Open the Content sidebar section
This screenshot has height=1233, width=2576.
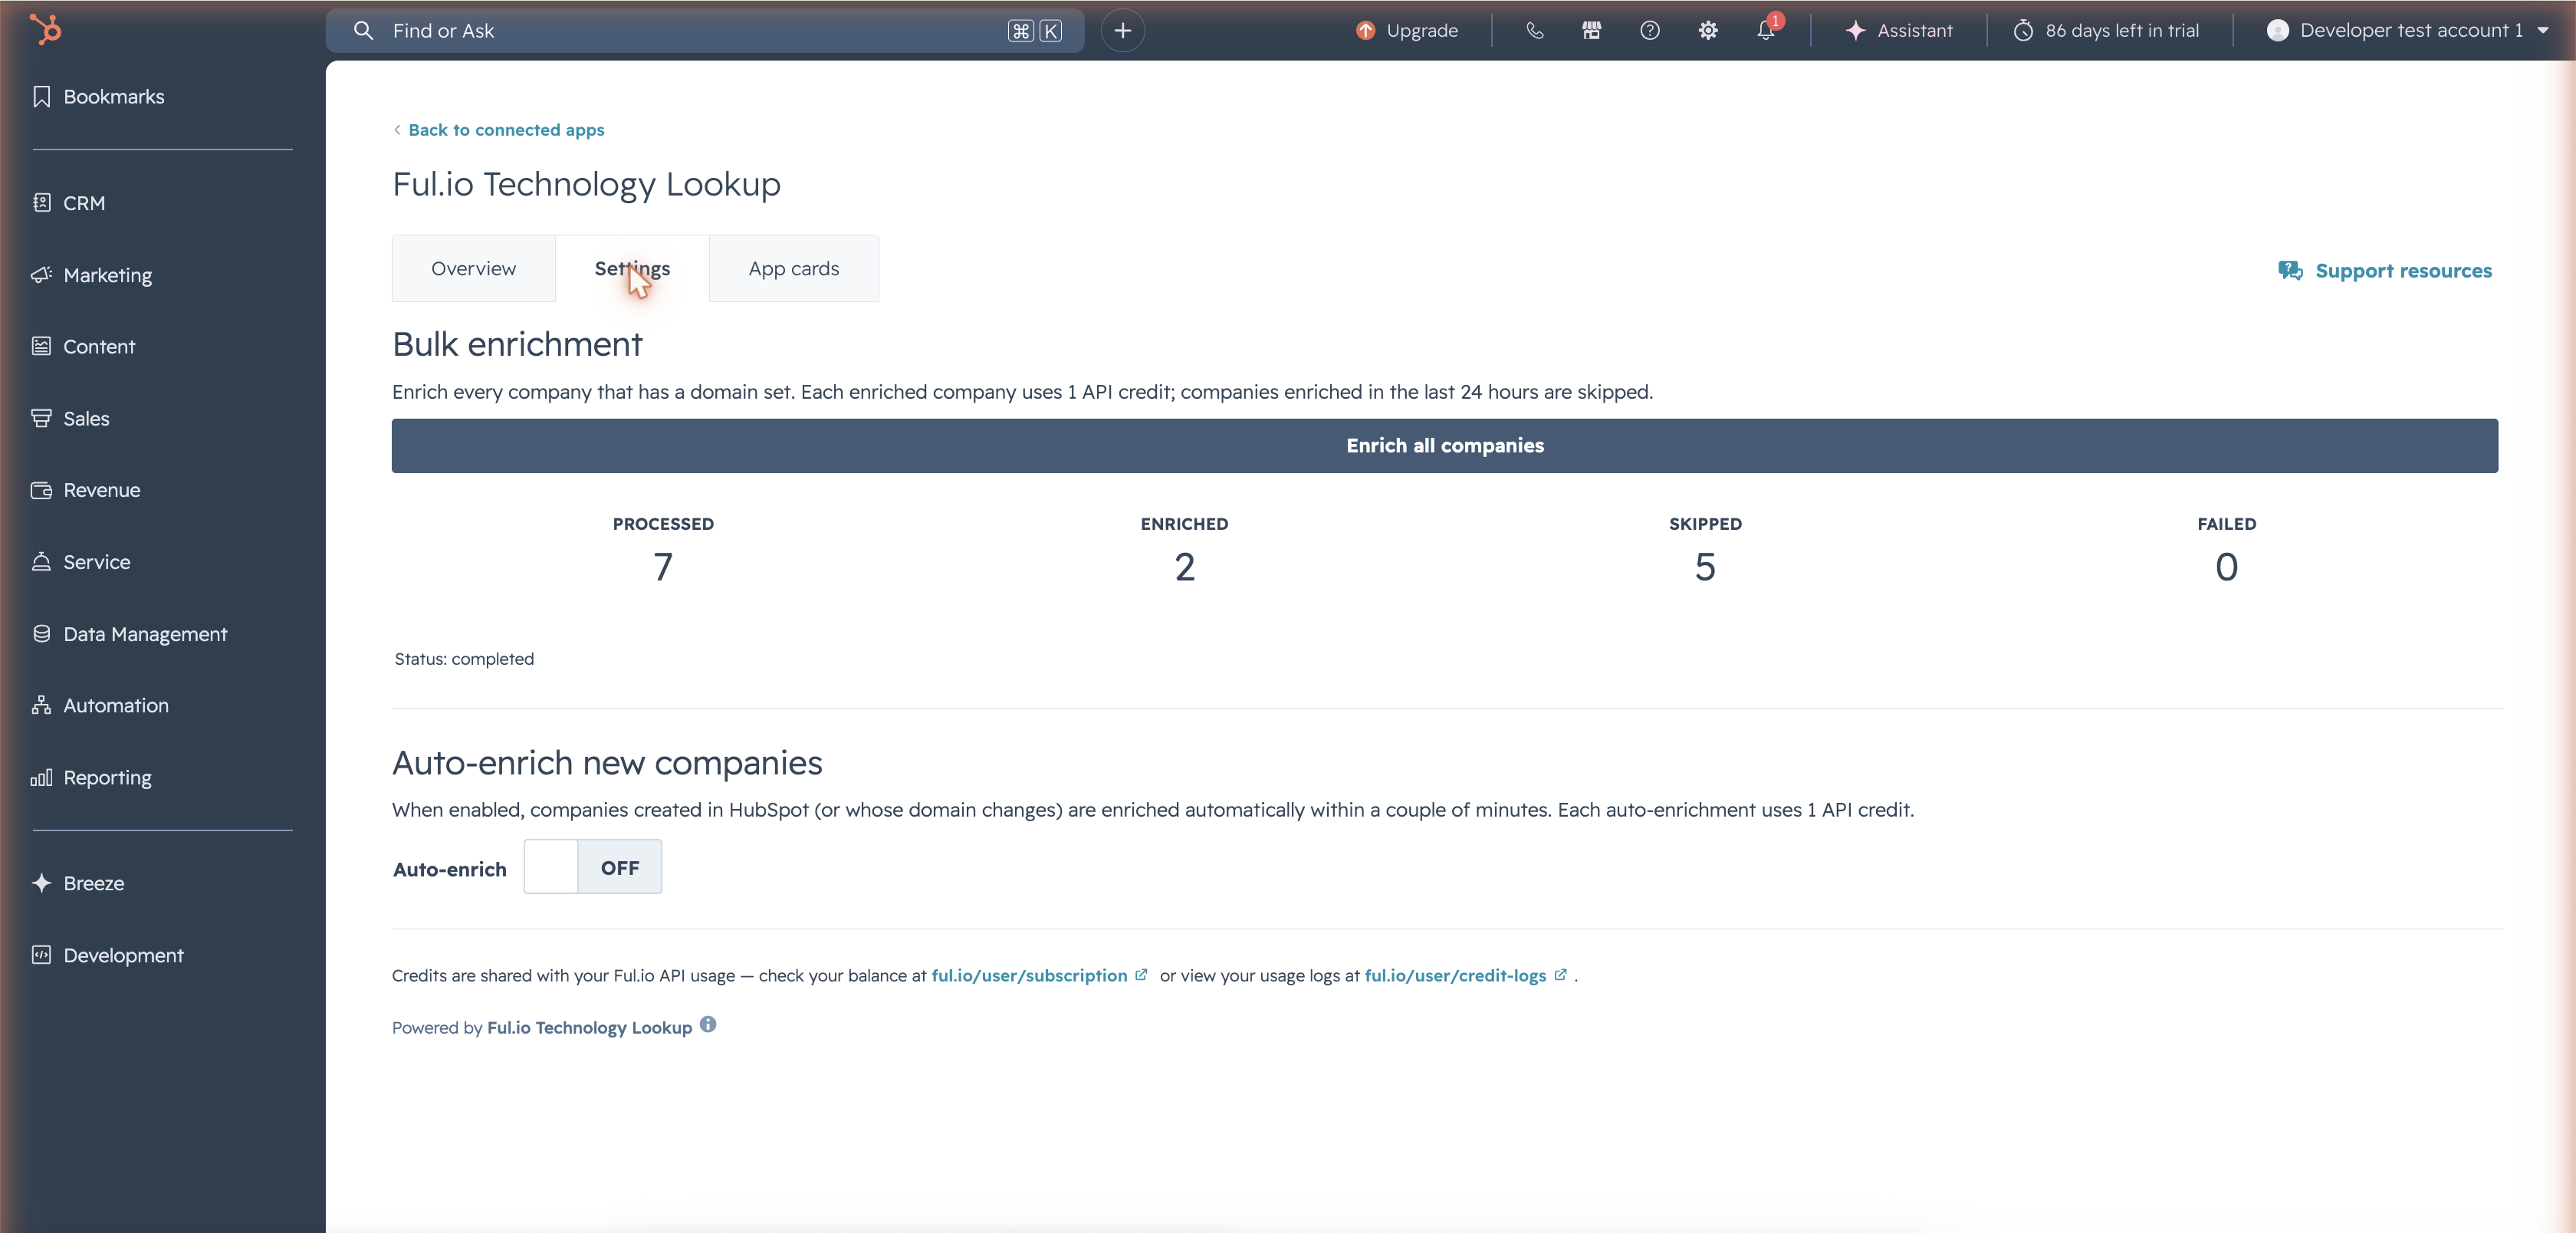(x=83, y=346)
